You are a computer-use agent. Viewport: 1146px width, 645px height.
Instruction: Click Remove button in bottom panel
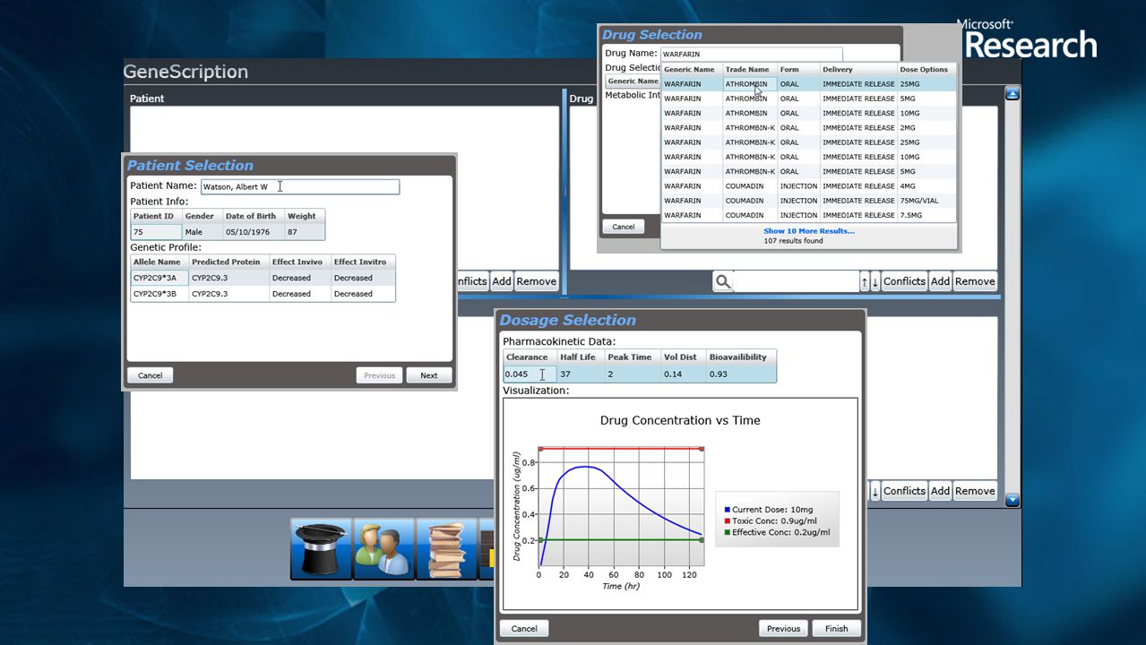975,491
